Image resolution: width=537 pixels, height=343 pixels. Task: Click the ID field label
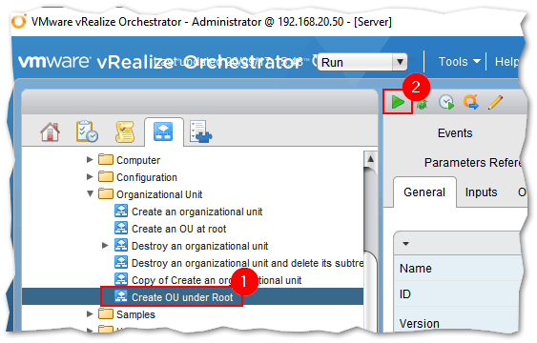[404, 294]
